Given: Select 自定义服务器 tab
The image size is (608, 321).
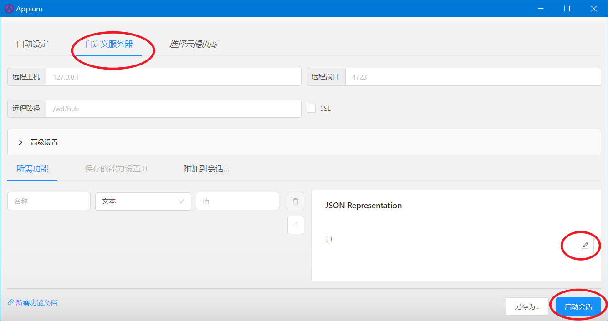Looking at the screenshot, I should pyautogui.click(x=109, y=44).
